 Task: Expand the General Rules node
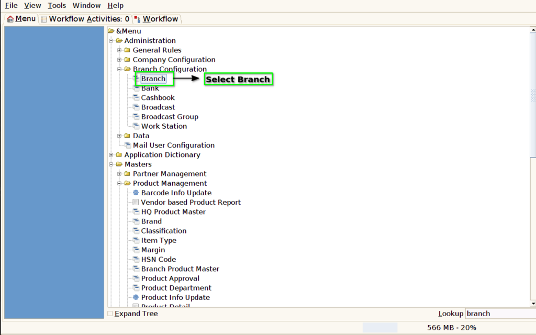tap(119, 50)
